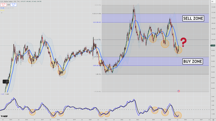Screen dimensions: 216x121
Task: Collapse the indicator legend chevron
Action: click(x=2, y=13)
